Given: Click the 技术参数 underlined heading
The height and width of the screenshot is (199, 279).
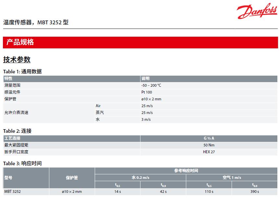Looking at the screenshot, I should [x=17, y=59].
